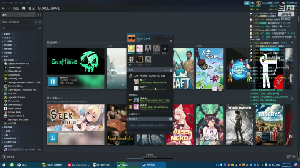Select Stick Fight: The Game
This screenshot has width=300, height=168.
pos(18,120)
